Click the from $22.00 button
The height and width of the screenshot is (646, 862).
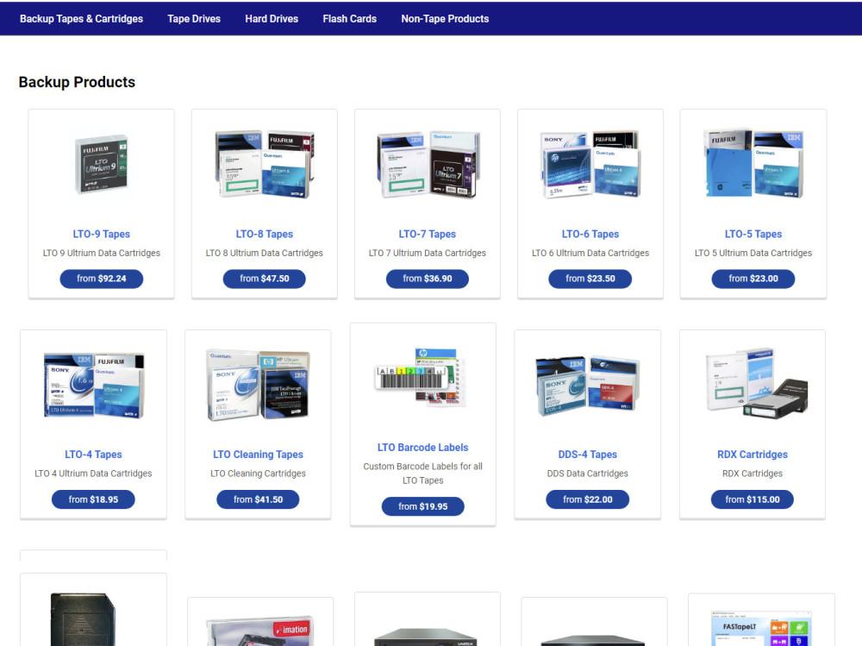[588, 499]
